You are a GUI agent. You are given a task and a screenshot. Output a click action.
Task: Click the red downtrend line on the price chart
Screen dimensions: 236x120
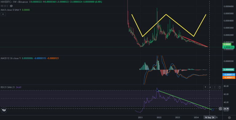(x=195, y=42)
